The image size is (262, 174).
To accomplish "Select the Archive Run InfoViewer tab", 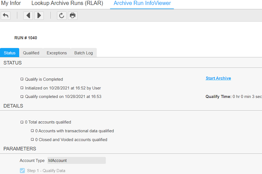I will [142, 3].
